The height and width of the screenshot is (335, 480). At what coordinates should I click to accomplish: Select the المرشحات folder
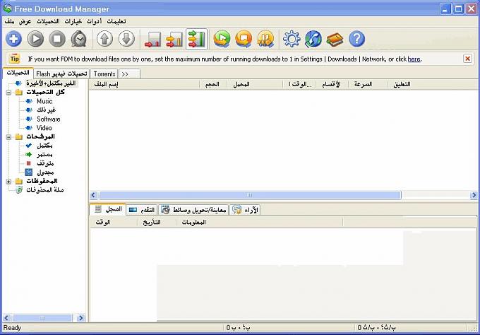[x=40, y=136]
